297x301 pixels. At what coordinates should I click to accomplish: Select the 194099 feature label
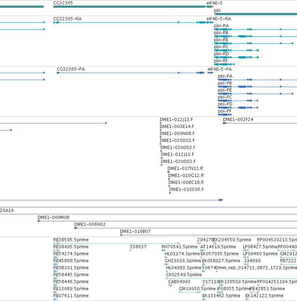(252, 261)
